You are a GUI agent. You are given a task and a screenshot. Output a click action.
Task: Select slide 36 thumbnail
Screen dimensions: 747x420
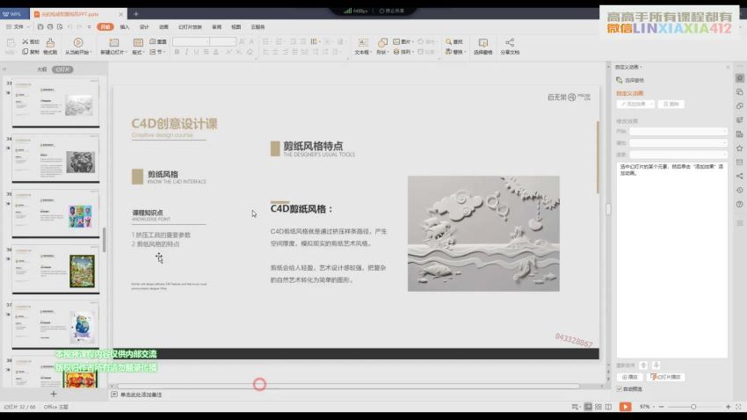coord(55,269)
